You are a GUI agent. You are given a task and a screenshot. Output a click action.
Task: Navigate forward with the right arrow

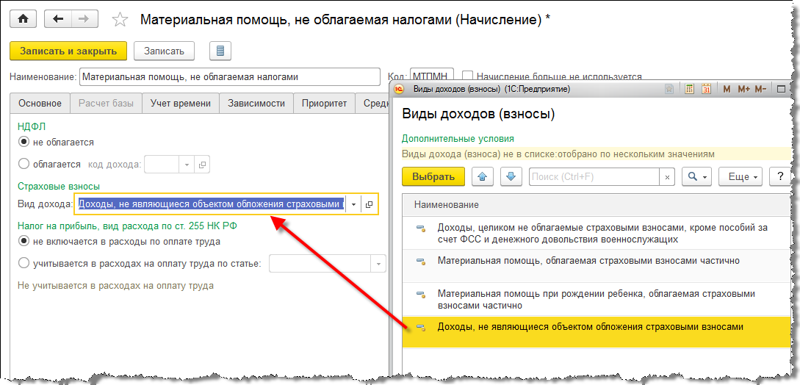tap(85, 19)
